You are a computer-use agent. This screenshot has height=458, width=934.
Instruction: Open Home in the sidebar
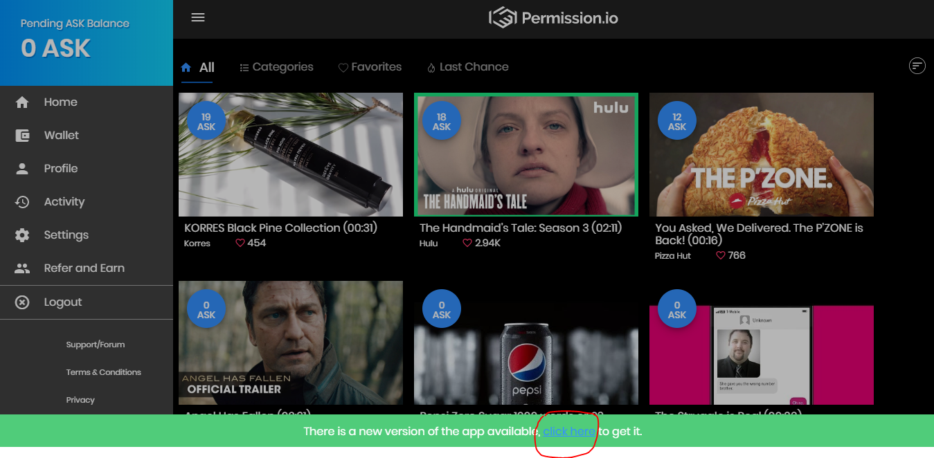coord(87,102)
